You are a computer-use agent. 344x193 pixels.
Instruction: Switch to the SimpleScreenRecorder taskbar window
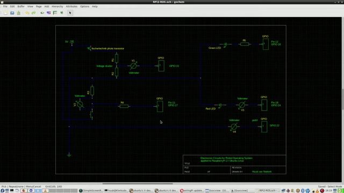click(x=91, y=191)
